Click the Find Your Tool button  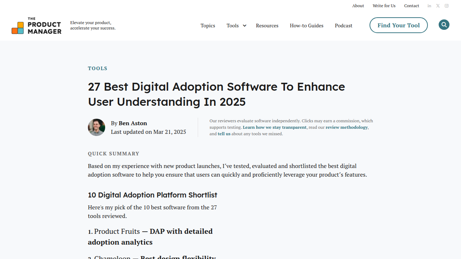coord(399,25)
